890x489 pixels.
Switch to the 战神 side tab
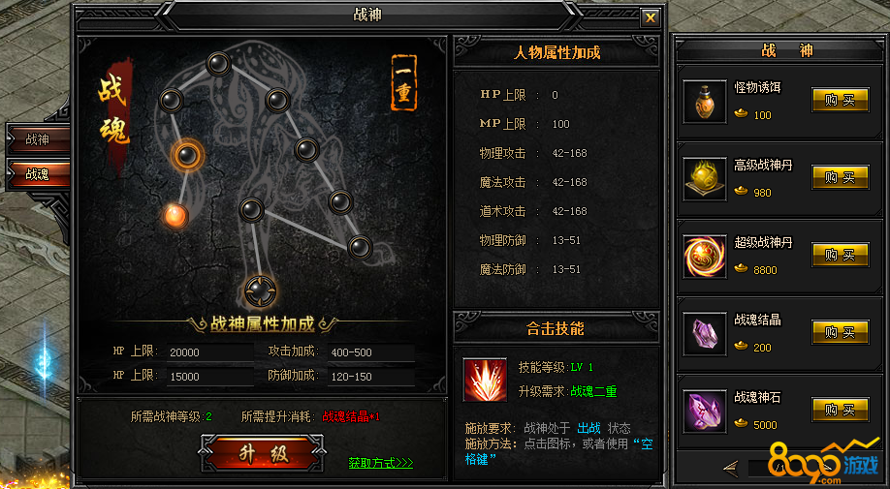pos(38,139)
